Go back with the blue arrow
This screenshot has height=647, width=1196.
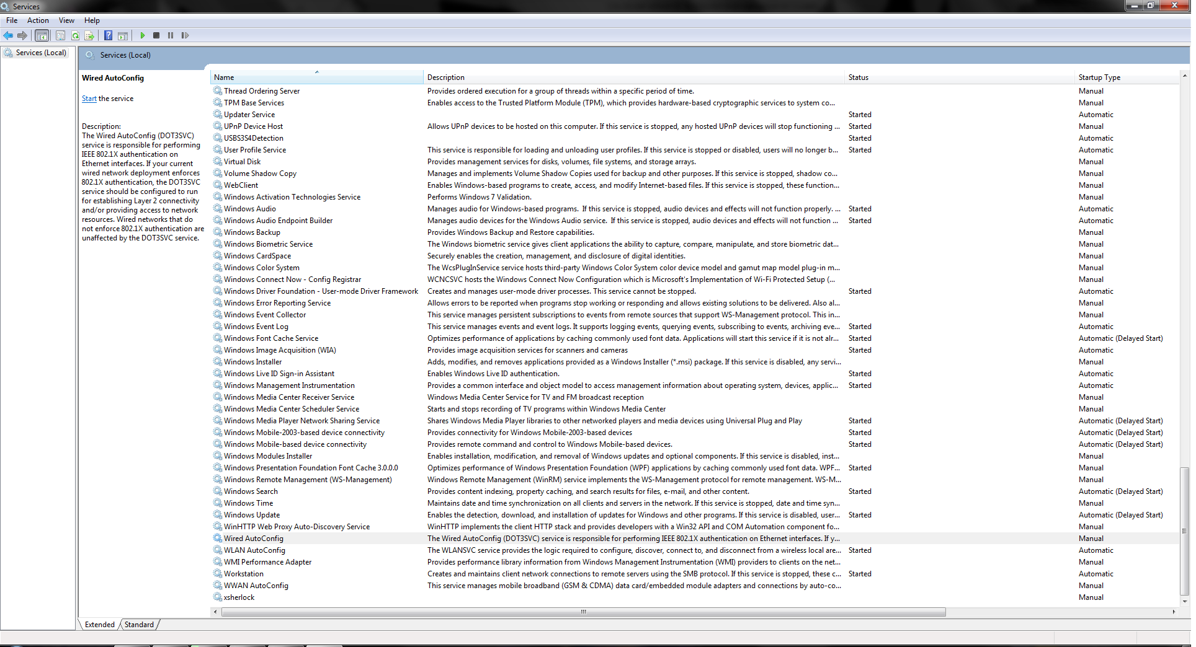coord(8,35)
